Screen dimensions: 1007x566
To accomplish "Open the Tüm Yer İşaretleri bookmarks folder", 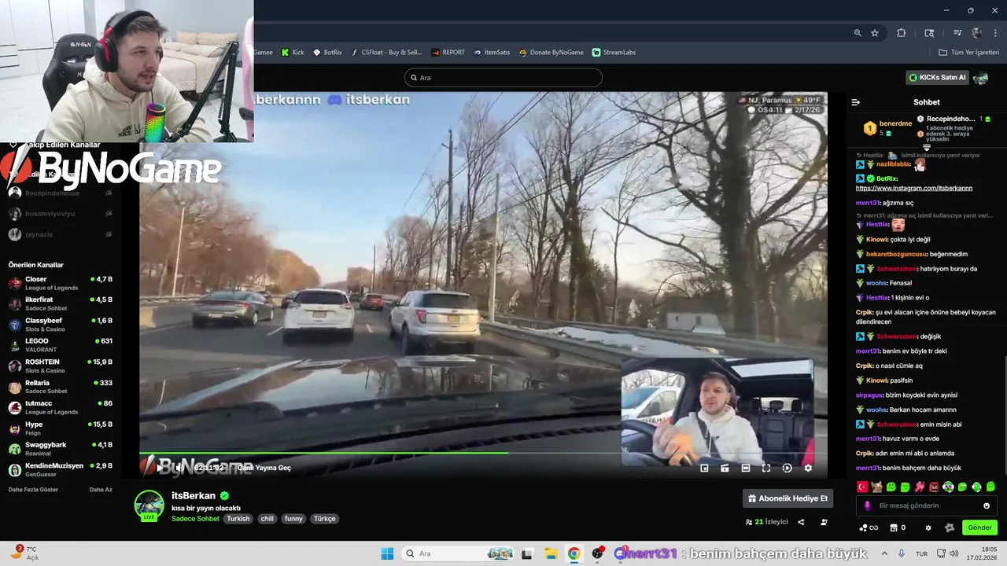I will 968,53.
